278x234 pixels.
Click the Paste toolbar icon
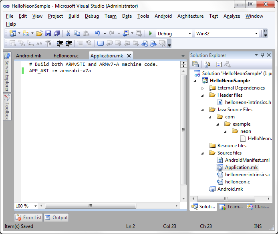[86, 33]
